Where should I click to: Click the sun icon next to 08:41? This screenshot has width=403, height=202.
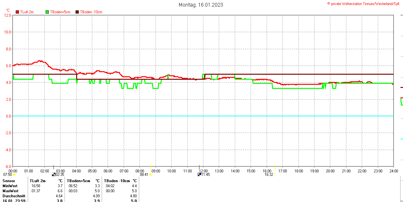point(151,175)
